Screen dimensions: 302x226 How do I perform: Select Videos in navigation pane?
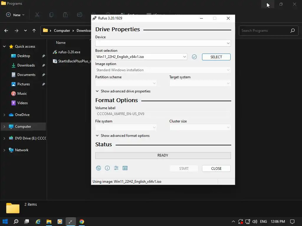[x=22, y=103]
